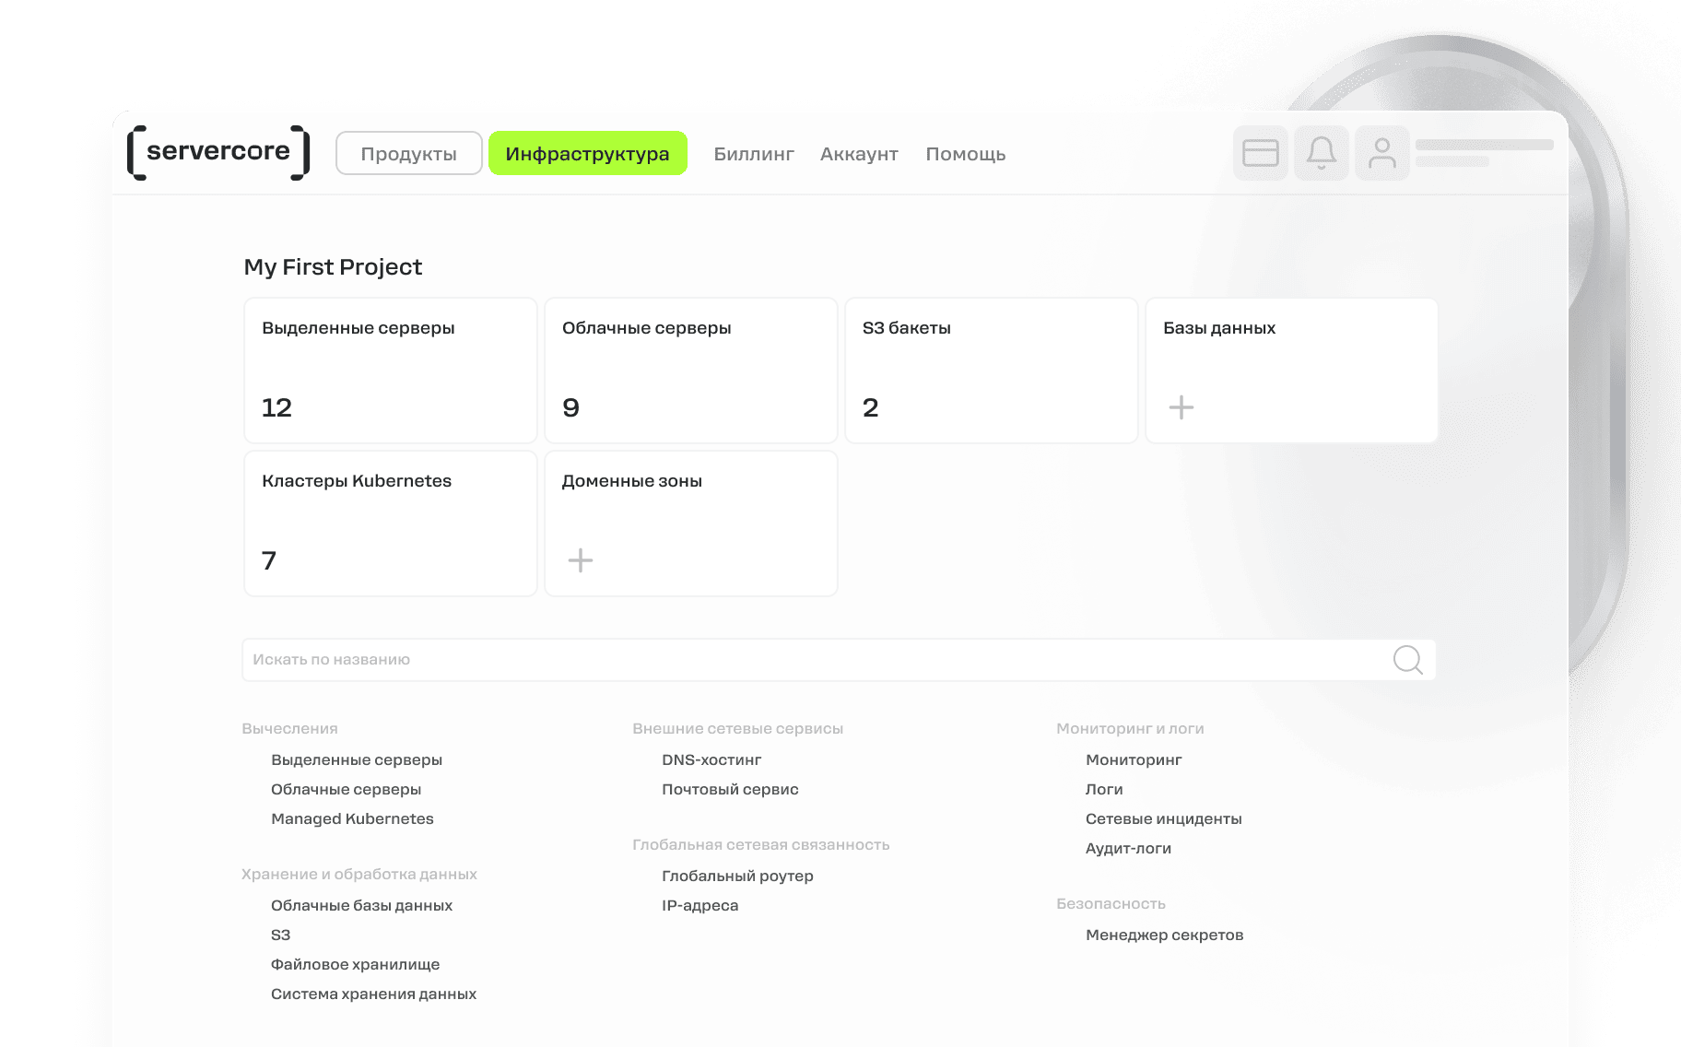Image resolution: width=1681 pixels, height=1047 pixels.
Task: Select Managed Kubernetes link
Action: point(353,818)
